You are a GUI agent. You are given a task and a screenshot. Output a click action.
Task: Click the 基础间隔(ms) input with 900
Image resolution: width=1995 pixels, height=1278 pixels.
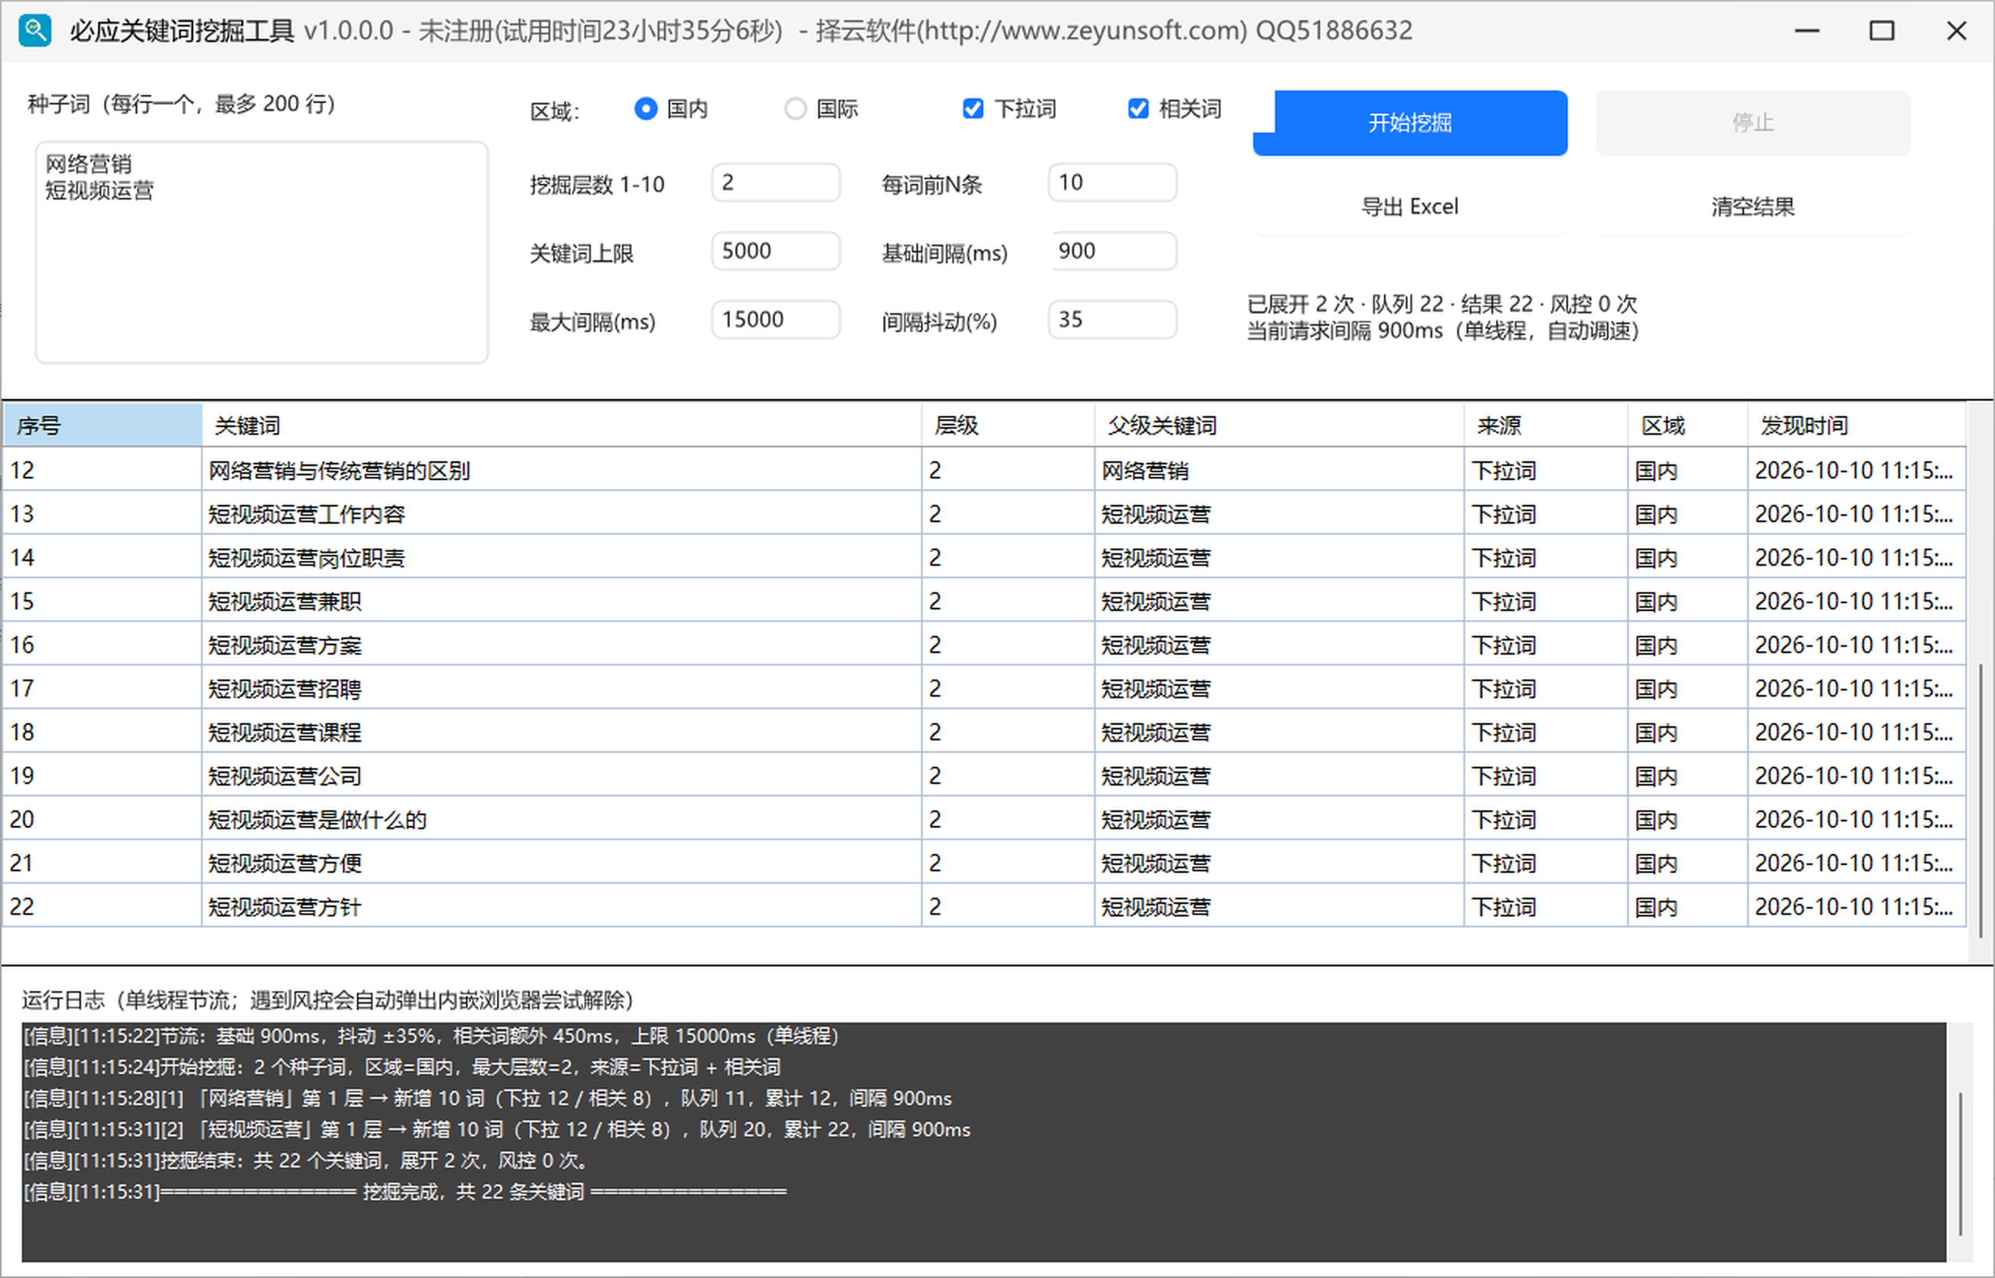(1112, 251)
